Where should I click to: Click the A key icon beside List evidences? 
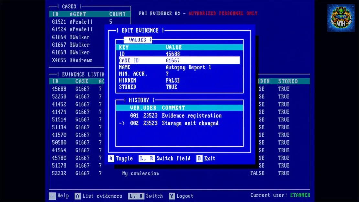[78, 196]
